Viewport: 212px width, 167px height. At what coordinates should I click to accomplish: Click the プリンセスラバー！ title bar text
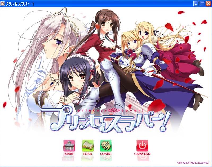click(20, 4)
